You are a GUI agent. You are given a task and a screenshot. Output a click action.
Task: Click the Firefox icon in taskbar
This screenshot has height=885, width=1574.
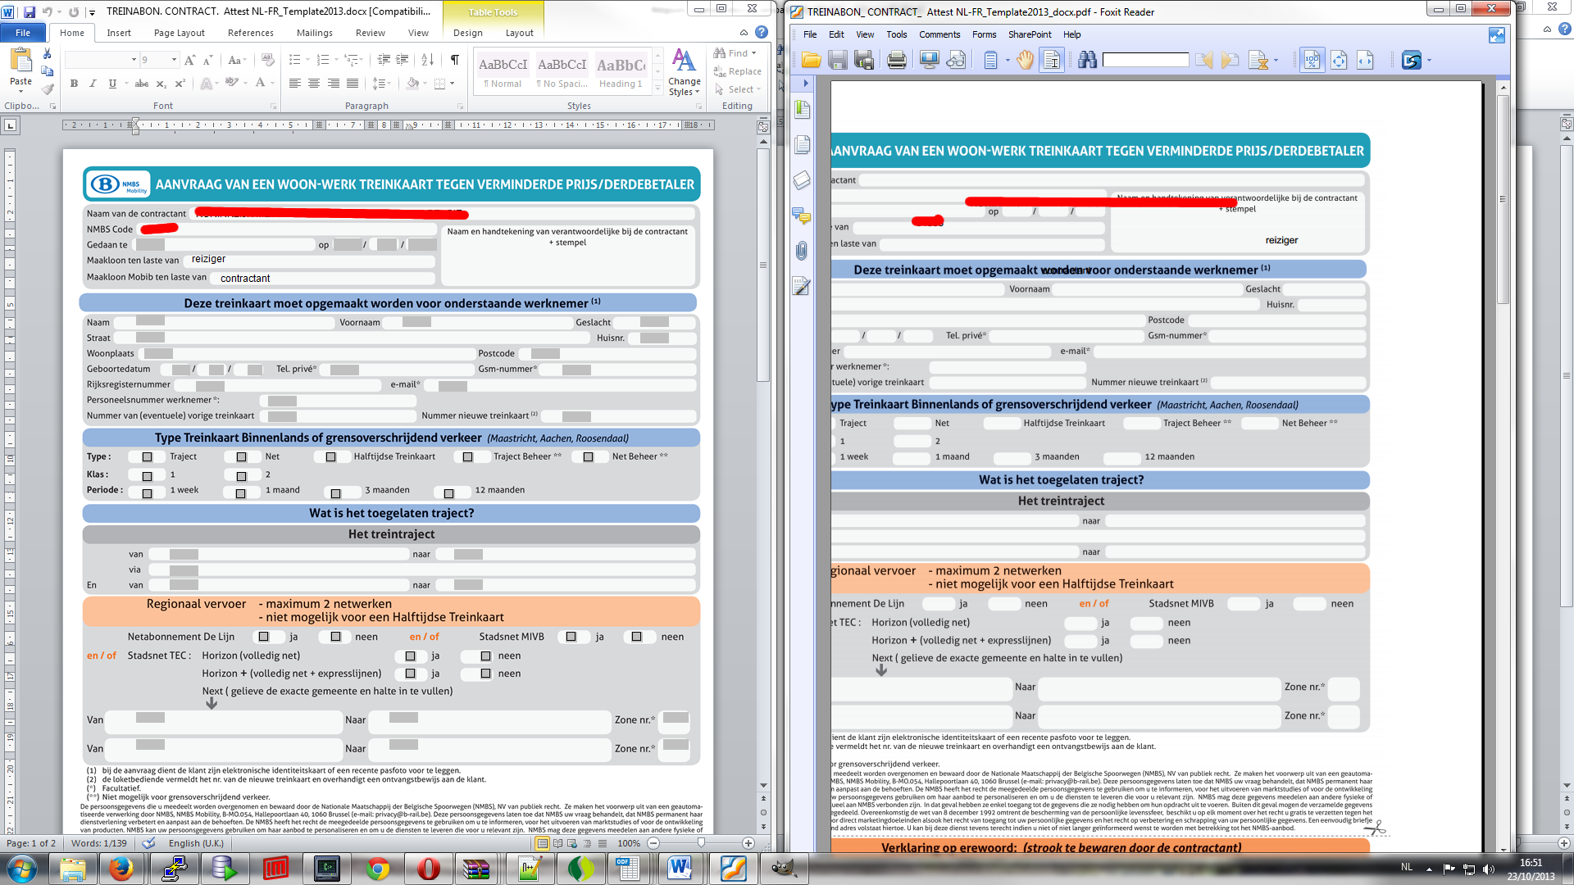pos(121,869)
